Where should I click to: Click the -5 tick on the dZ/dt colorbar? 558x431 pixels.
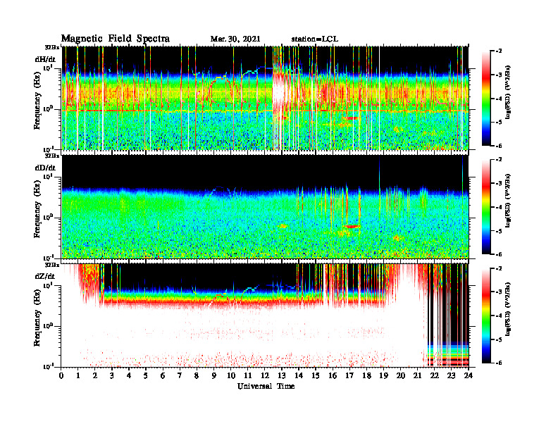pos(498,339)
